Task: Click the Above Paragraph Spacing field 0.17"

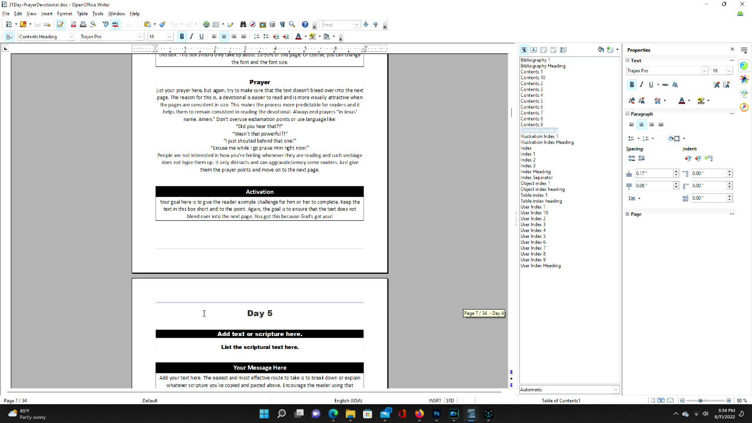Action: pyautogui.click(x=653, y=173)
